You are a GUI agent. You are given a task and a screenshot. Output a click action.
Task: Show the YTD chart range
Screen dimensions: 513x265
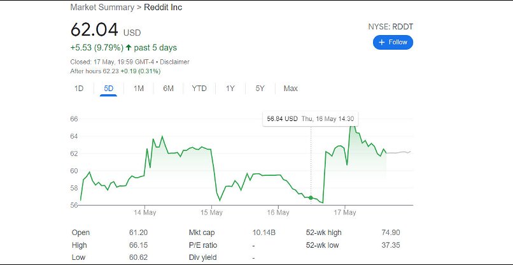199,89
